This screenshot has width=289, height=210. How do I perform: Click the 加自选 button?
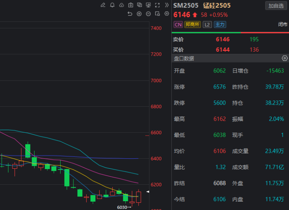276,6
